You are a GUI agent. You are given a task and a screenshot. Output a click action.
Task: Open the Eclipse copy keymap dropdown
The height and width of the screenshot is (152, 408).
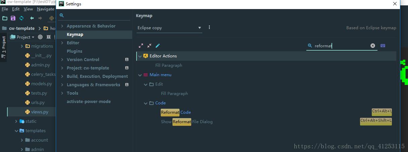tap(169, 28)
